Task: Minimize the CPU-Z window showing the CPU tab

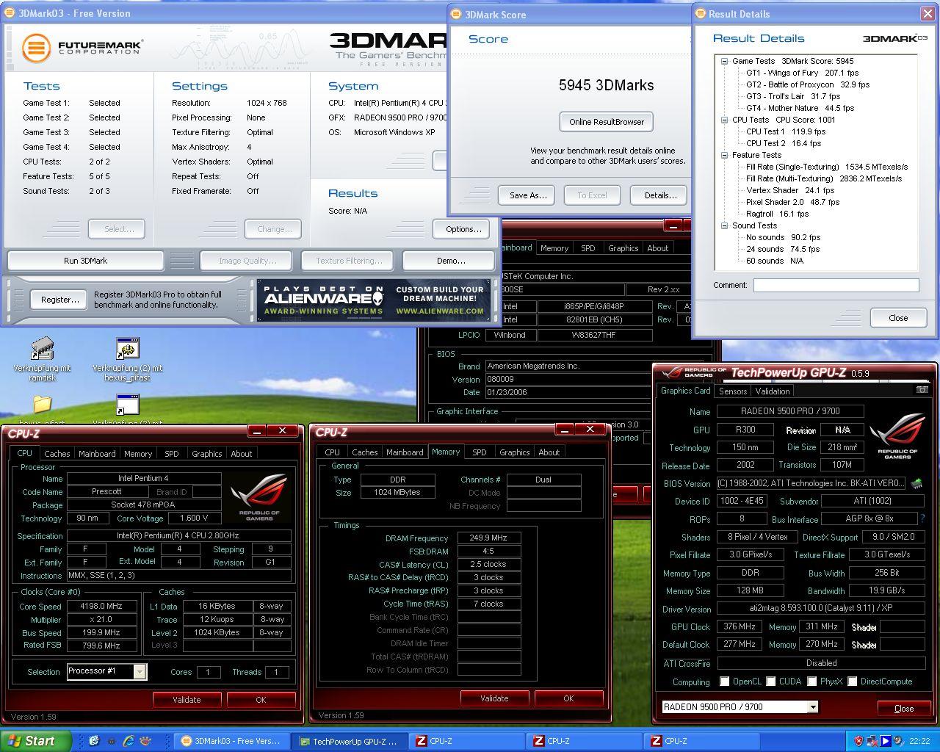Action: point(256,431)
